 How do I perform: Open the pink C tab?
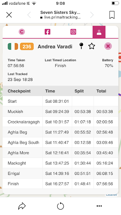tap(22, 32)
